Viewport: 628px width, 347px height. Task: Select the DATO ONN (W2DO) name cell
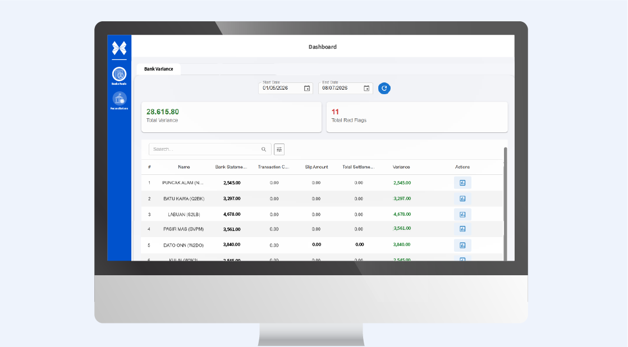click(x=184, y=246)
